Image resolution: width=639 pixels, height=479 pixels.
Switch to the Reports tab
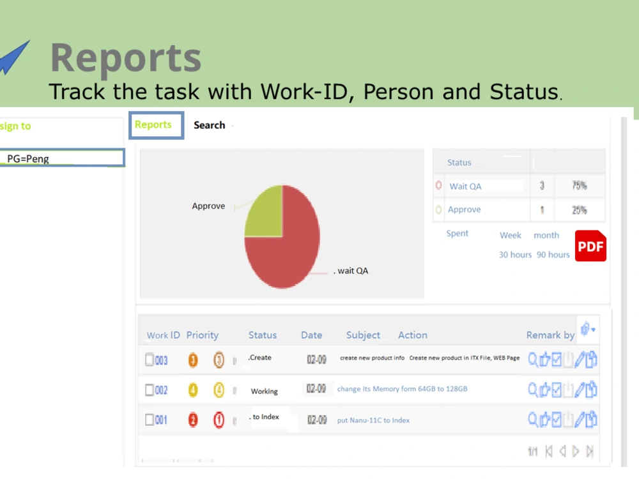(x=155, y=125)
